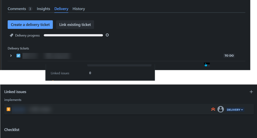Open delivery progress settings gear
This screenshot has width=257, height=138.
coord(107,35)
